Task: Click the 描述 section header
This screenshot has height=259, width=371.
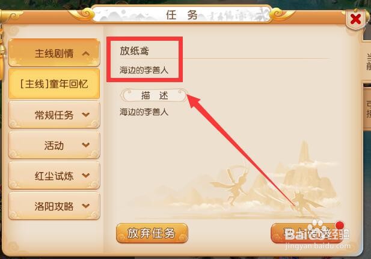Action: pyautogui.click(x=155, y=95)
